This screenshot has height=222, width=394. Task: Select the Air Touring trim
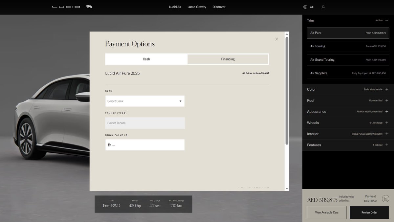[x=348, y=46]
